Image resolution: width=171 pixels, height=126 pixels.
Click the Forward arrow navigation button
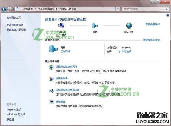(x=10, y=9)
